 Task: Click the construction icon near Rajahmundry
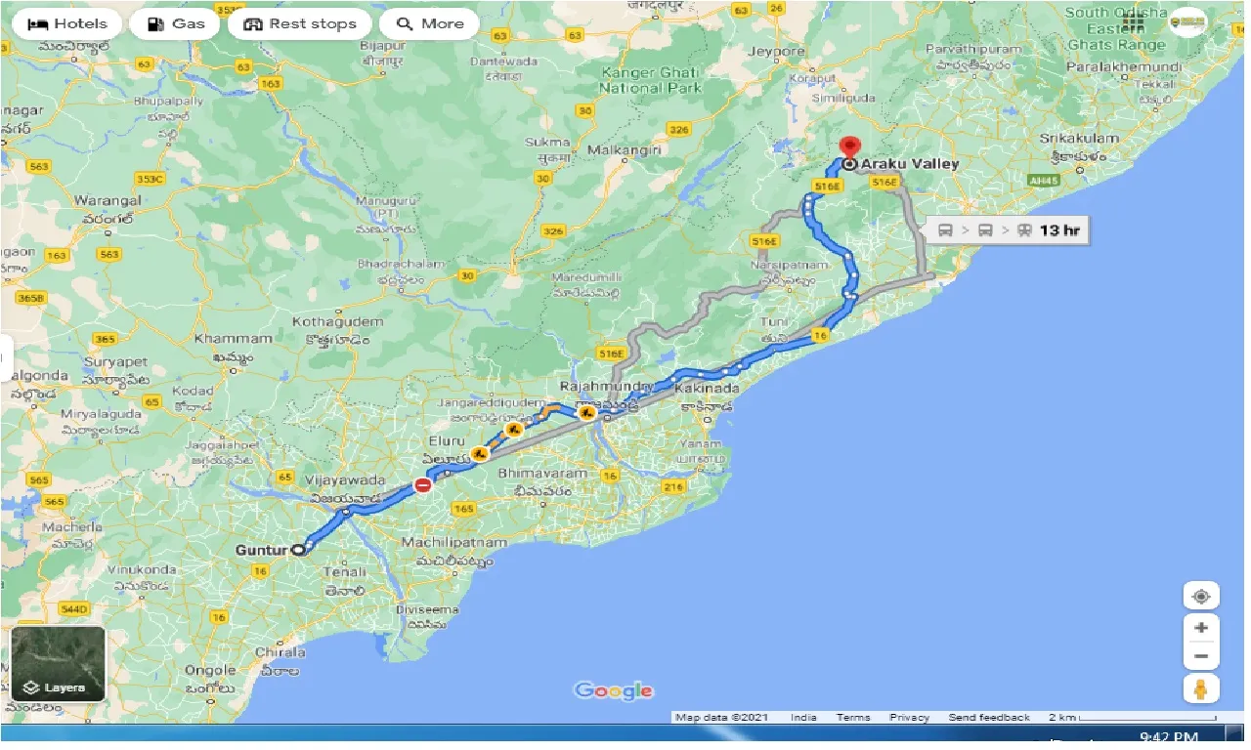[586, 413]
